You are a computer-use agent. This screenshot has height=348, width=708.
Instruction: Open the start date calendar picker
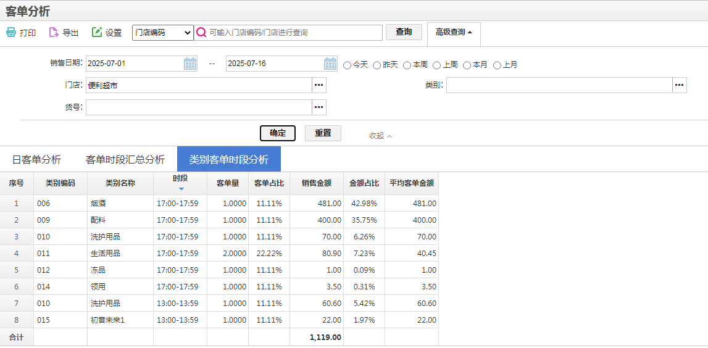(x=190, y=64)
